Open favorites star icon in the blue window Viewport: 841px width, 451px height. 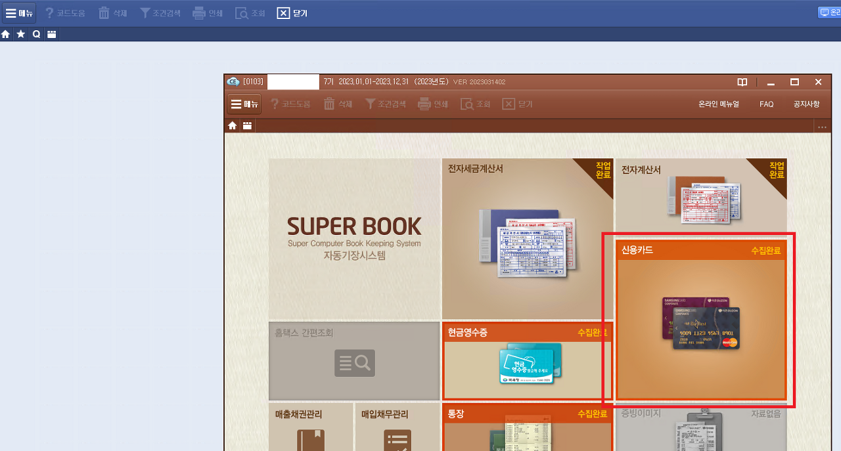pos(21,34)
